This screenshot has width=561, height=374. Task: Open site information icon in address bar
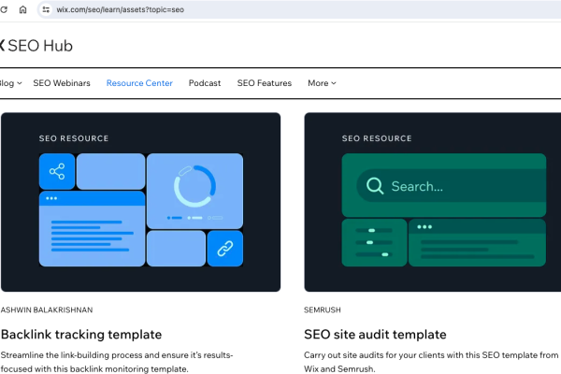point(46,9)
